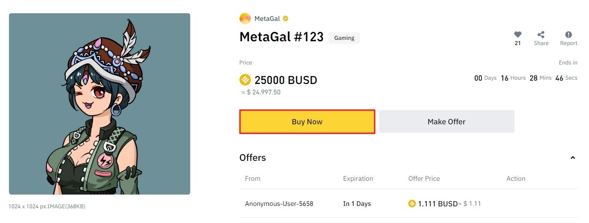Open the MetaGal collection link
The image size is (589, 223).
(x=267, y=19)
